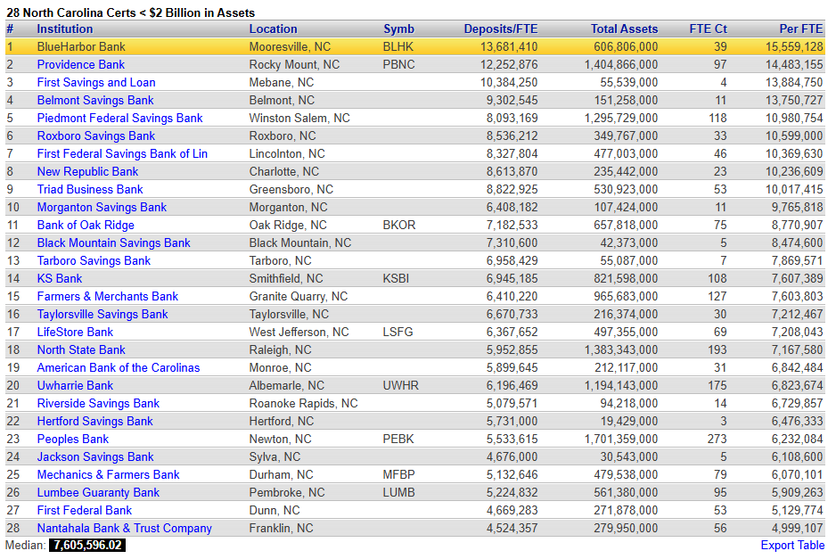Open the Peoples Bank link
Image resolution: width=836 pixels, height=559 pixels.
[x=72, y=439]
